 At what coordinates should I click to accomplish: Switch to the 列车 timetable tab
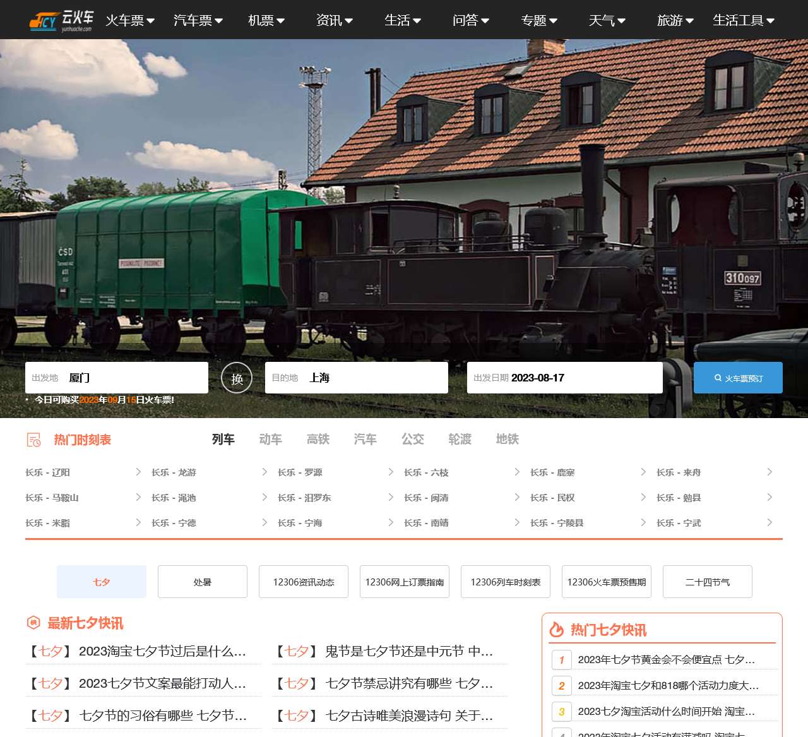223,439
